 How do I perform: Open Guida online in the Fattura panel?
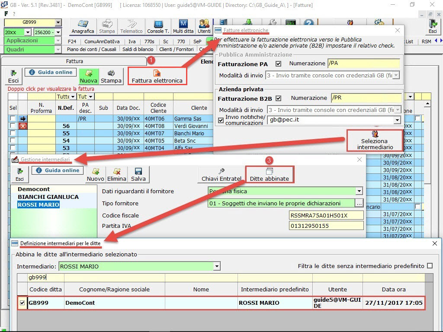point(51,72)
